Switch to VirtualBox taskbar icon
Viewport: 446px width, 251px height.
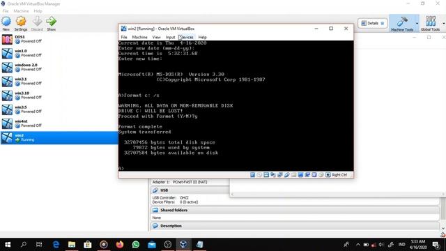click(183, 245)
